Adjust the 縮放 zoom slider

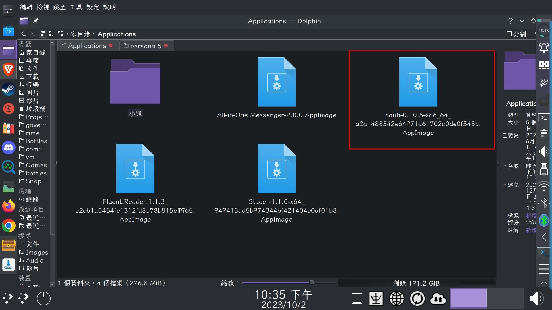[x=311, y=283]
